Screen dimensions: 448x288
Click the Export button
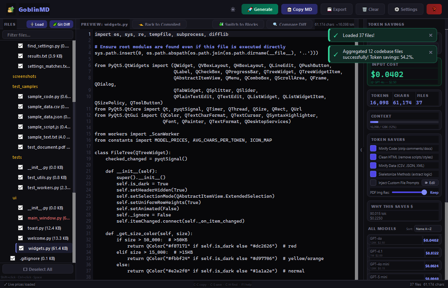(336, 9)
